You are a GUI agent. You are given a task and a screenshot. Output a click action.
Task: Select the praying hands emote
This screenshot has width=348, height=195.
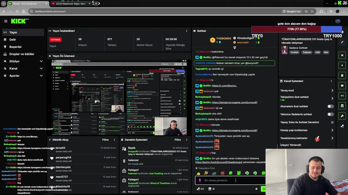click(206, 173)
